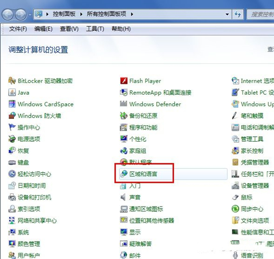This screenshot has width=274, height=259.
Task: Click the control panel search box
Action: (x=261, y=14)
